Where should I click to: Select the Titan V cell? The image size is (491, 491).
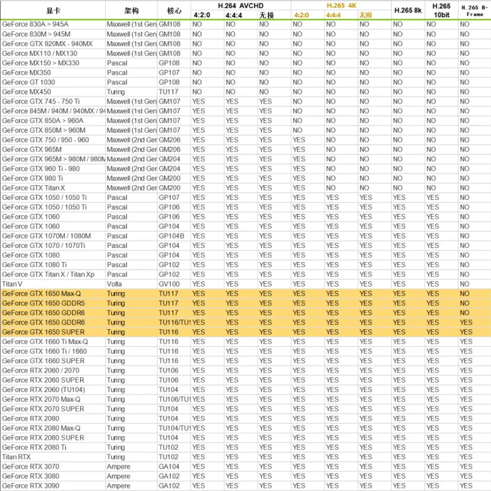pos(12,284)
